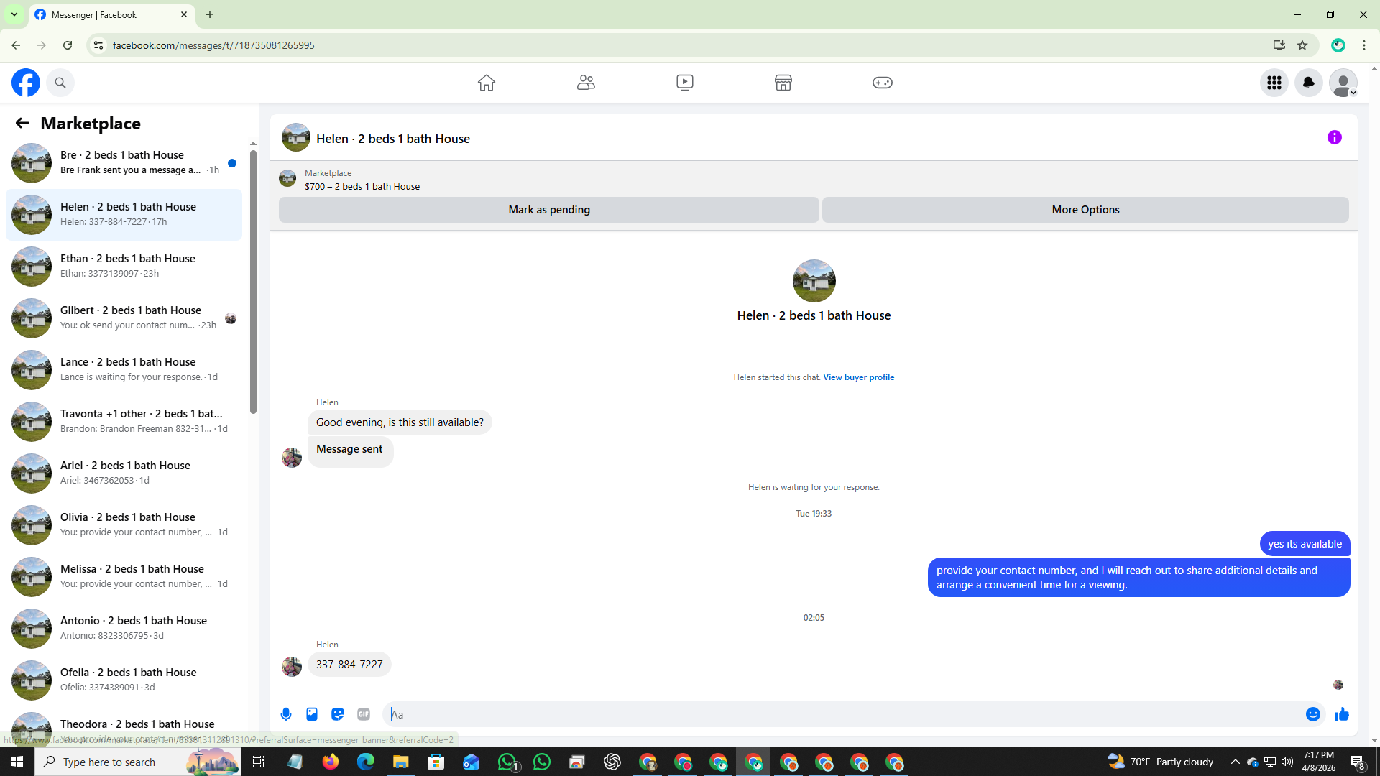Open the Ethan conversation in the list
Image resolution: width=1380 pixels, height=776 pixels.
coord(127,266)
